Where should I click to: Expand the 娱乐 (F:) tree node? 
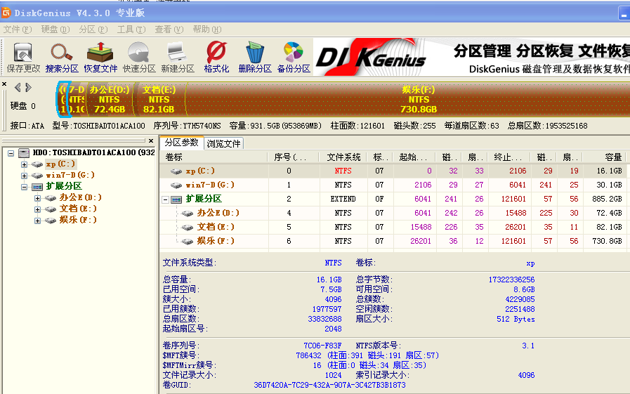37,221
